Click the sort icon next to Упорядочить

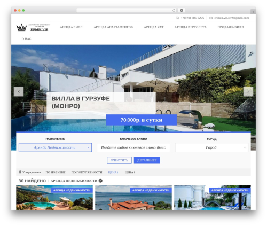tap(20, 172)
